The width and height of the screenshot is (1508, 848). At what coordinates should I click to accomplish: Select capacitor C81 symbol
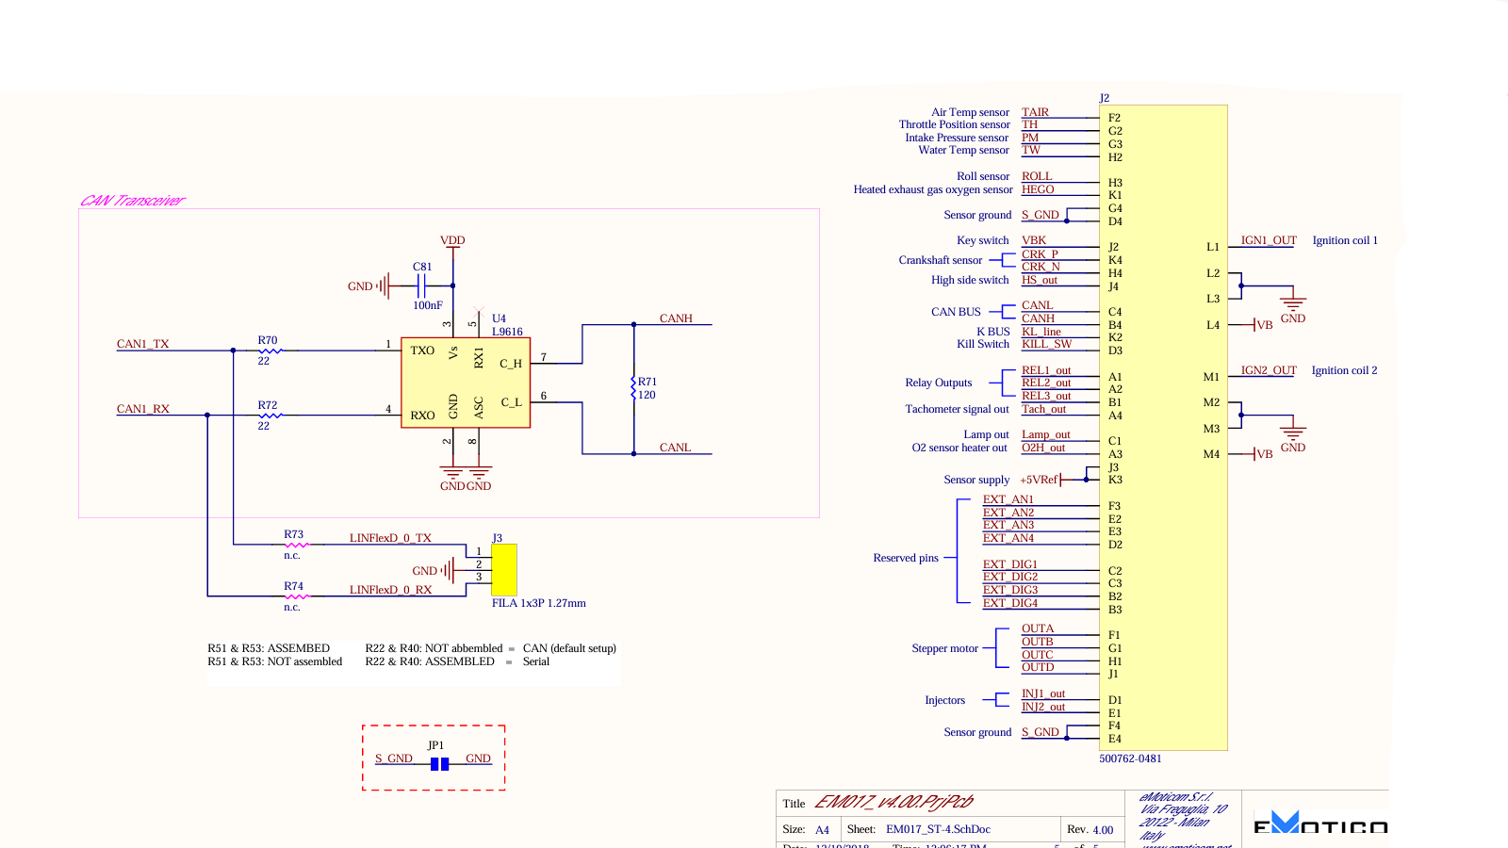pyautogui.click(x=421, y=285)
